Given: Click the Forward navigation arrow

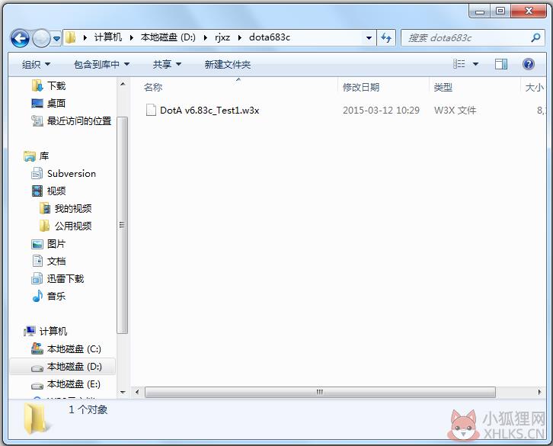Looking at the screenshot, I should pos(41,38).
